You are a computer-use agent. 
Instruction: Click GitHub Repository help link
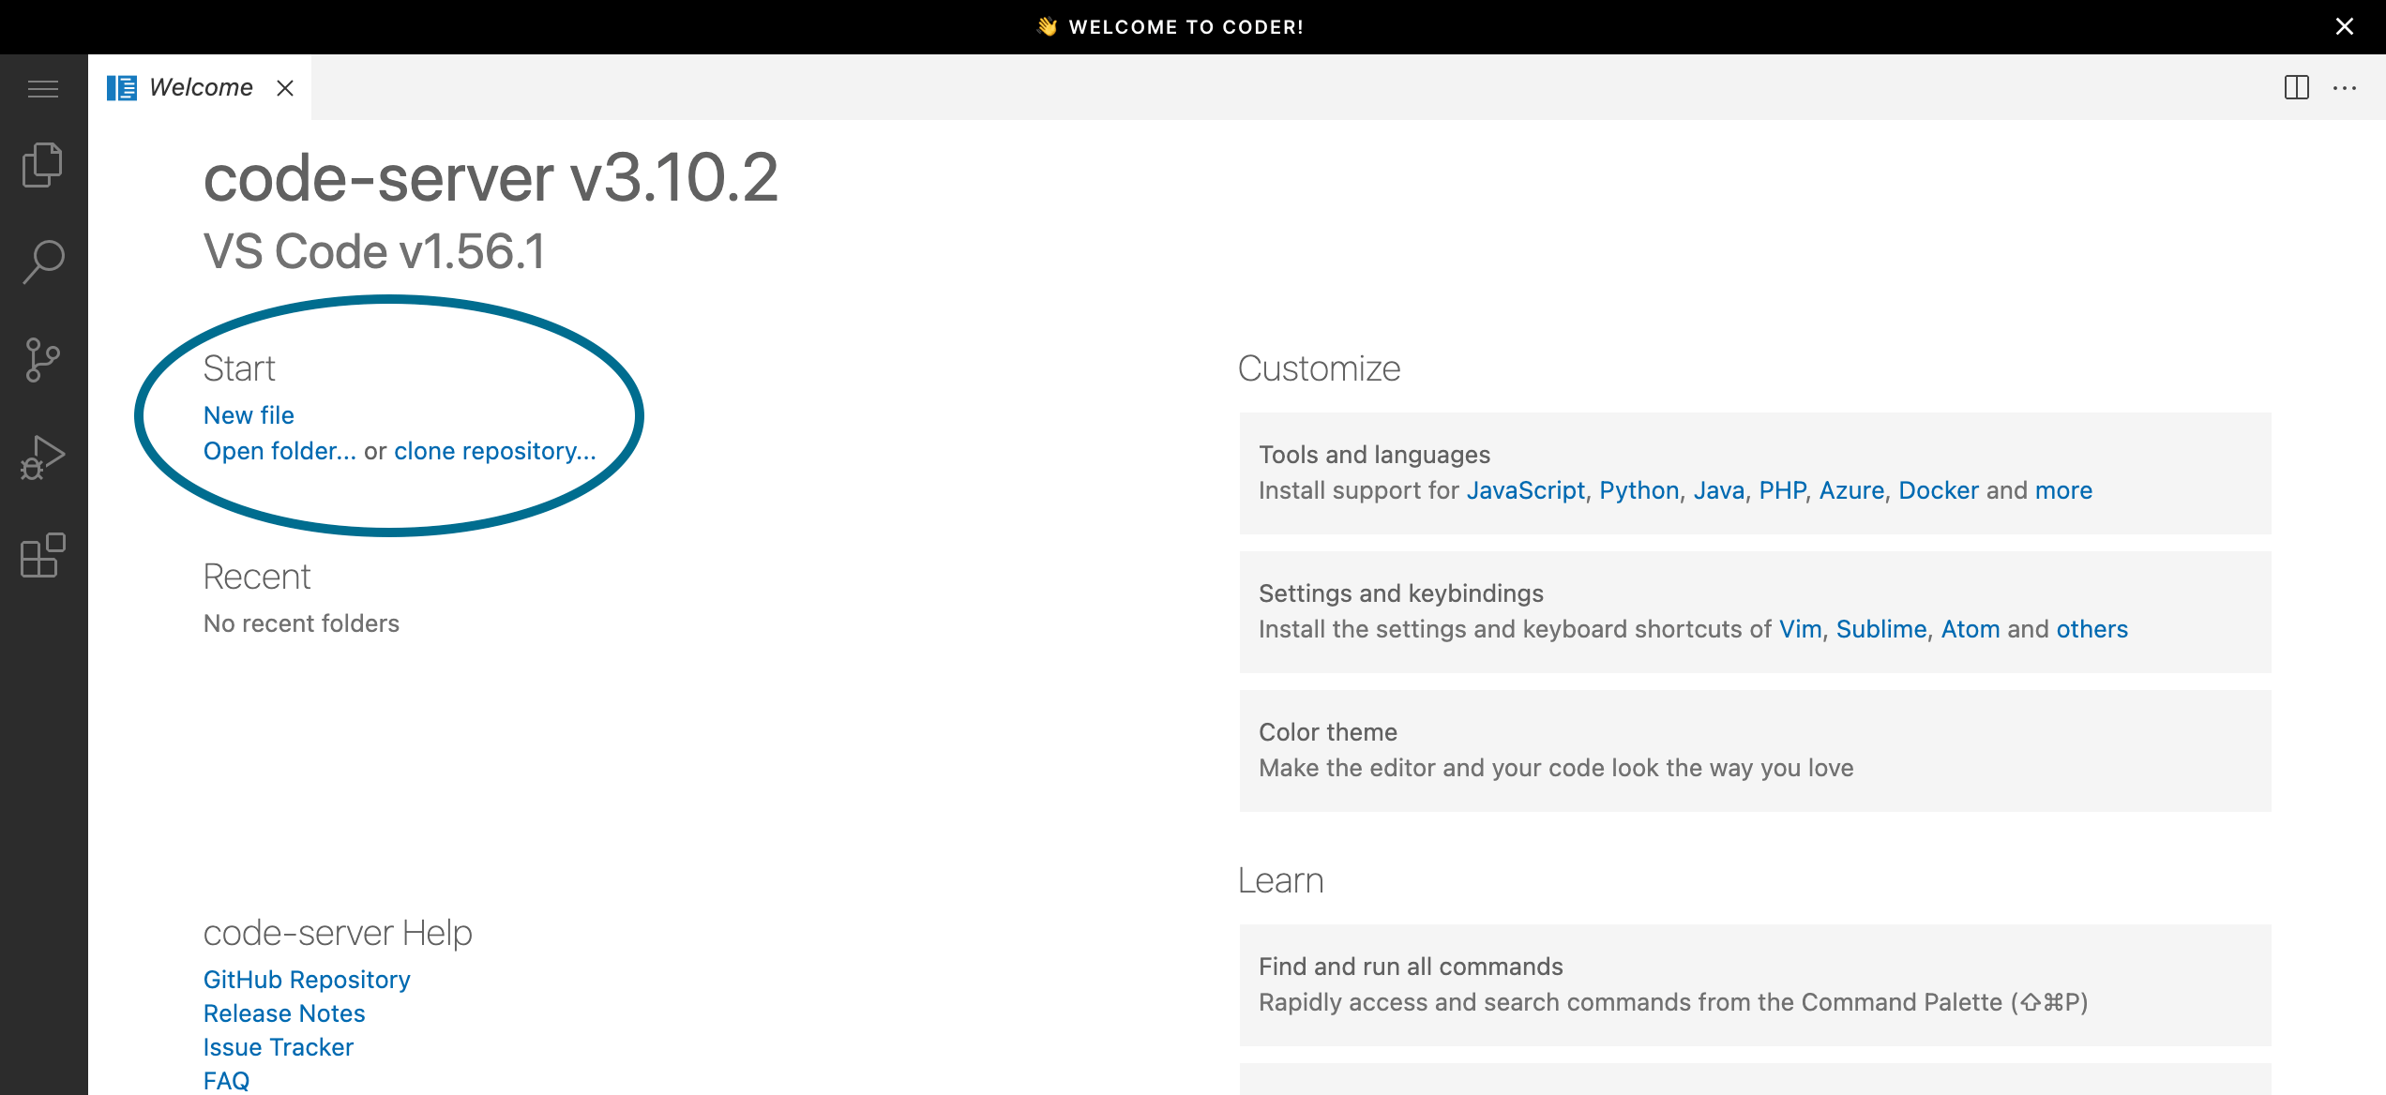308,978
